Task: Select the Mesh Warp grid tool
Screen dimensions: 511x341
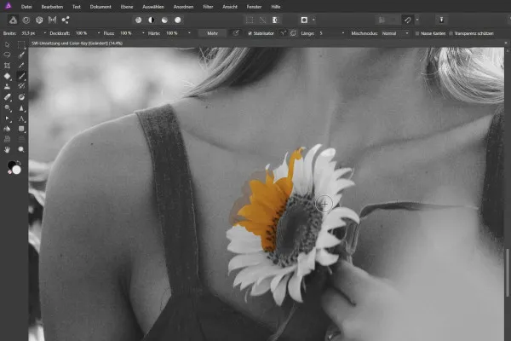Action: coord(7,139)
